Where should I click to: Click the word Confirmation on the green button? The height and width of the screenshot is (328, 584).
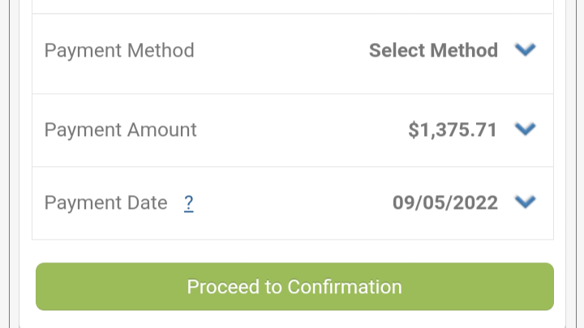coord(345,287)
